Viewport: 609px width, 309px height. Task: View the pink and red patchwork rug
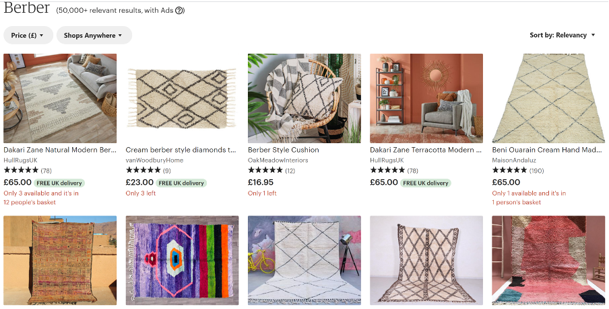548,260
